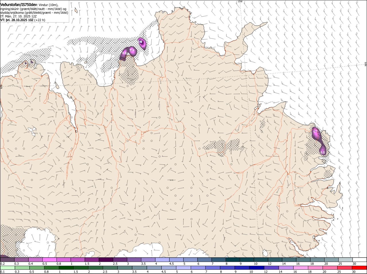Select the darkest purple 2–2.5 snow legend swatch
The image size is (367, 274).
106,260
